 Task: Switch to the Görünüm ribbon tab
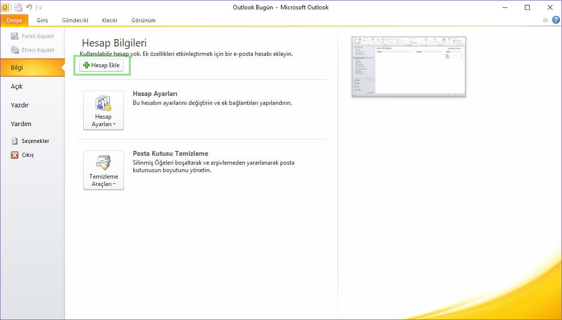click(143, 20)
